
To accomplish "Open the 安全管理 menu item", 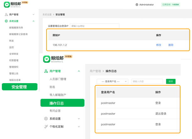I will (19, 87).
